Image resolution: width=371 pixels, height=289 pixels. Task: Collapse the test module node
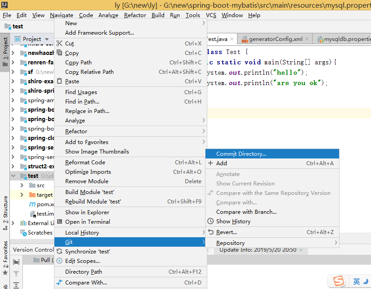click(x=13, y=176)
